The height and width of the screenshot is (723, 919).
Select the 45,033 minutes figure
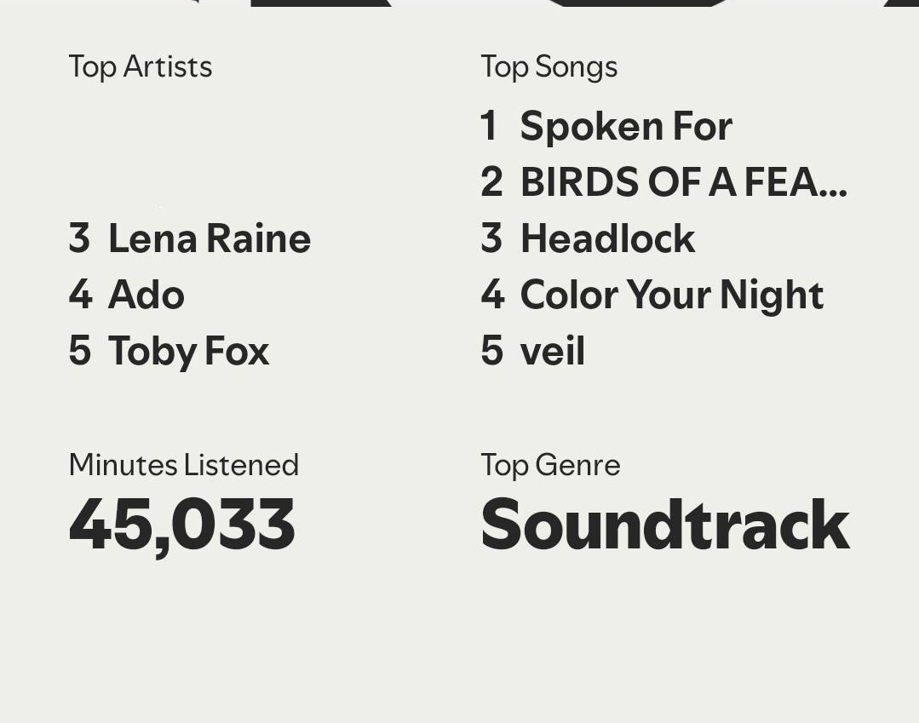181,525
